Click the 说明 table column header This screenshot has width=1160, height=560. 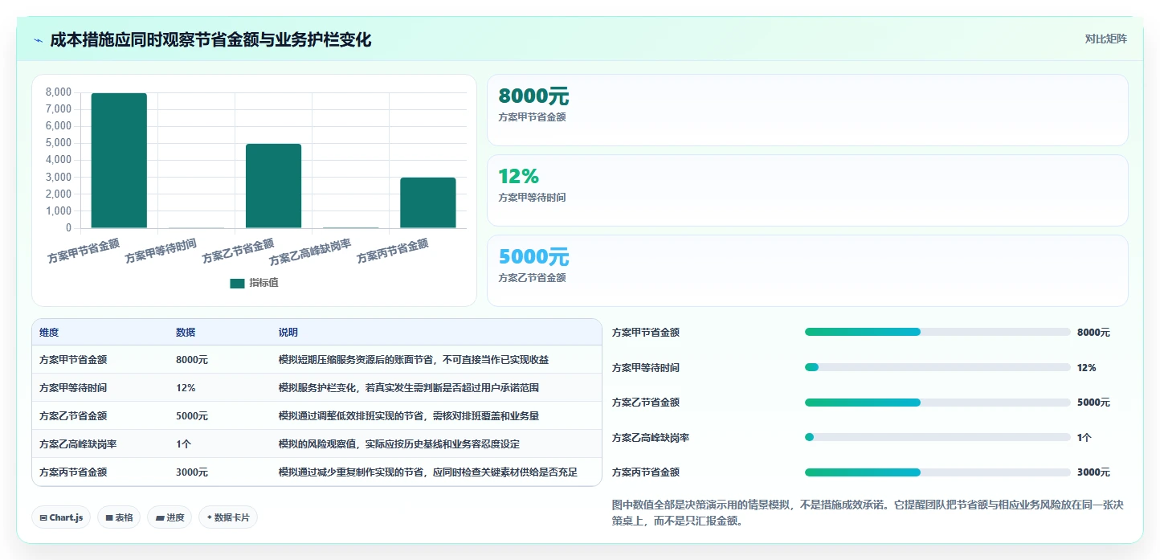click(288, 333)
